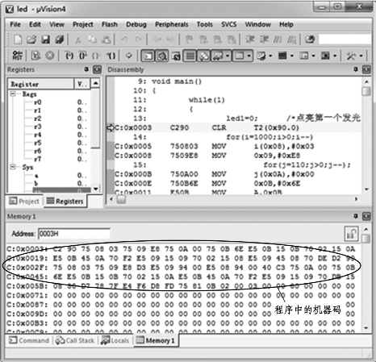Switch to the Project tab
This screenshot has width=376, height=362.
tap(24, 201)
